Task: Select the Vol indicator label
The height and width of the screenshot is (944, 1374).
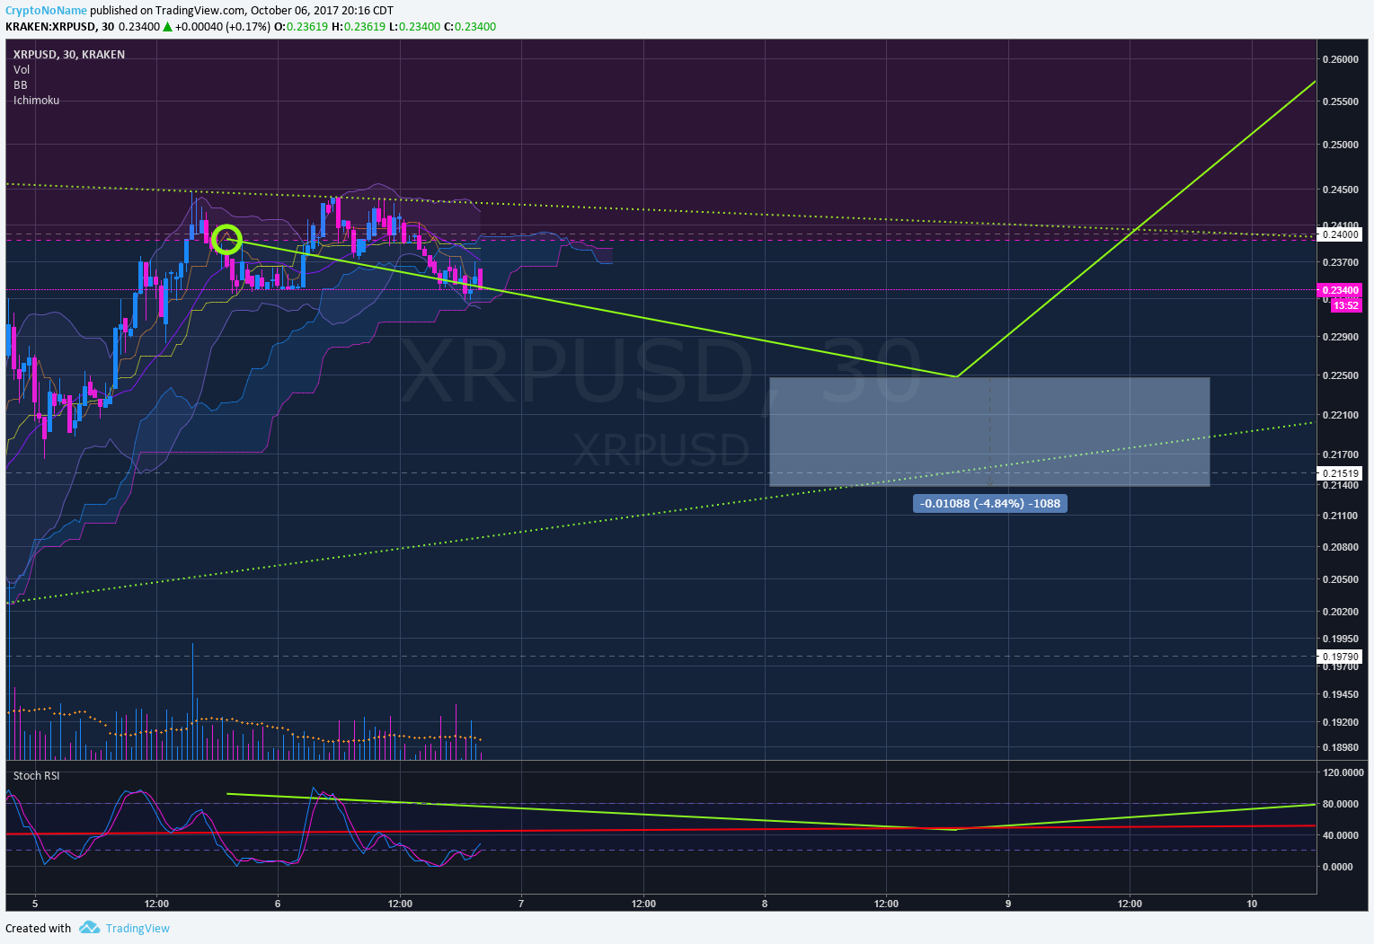Action: (x=22, y=70)
